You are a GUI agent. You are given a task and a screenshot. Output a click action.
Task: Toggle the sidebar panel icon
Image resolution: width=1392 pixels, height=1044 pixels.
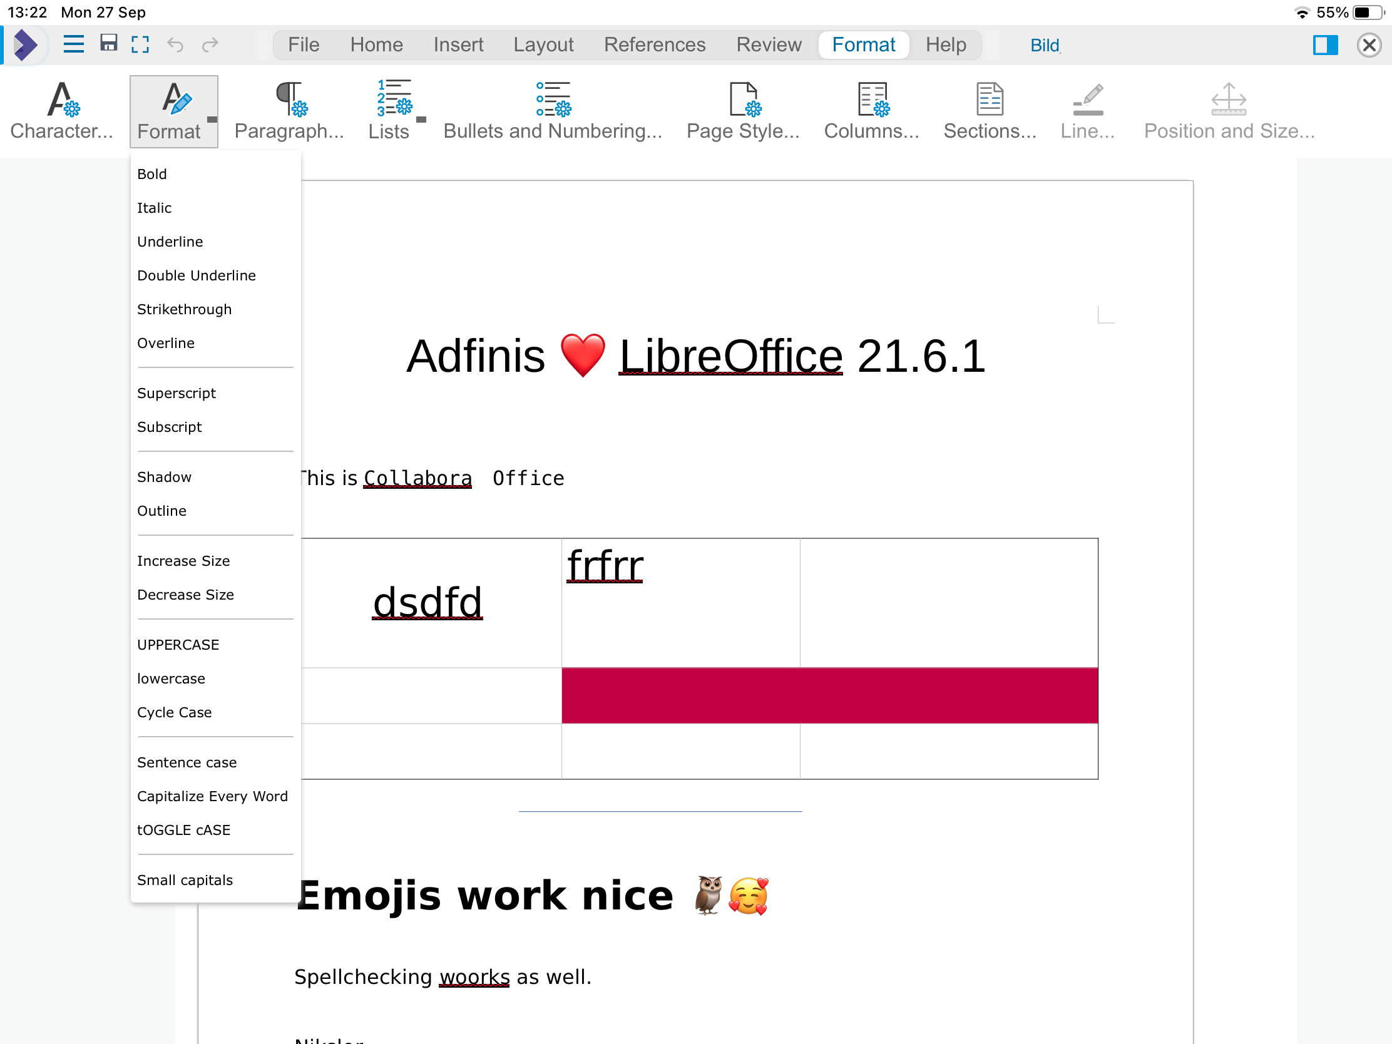pyautogui.click(x=1325, y=44)
